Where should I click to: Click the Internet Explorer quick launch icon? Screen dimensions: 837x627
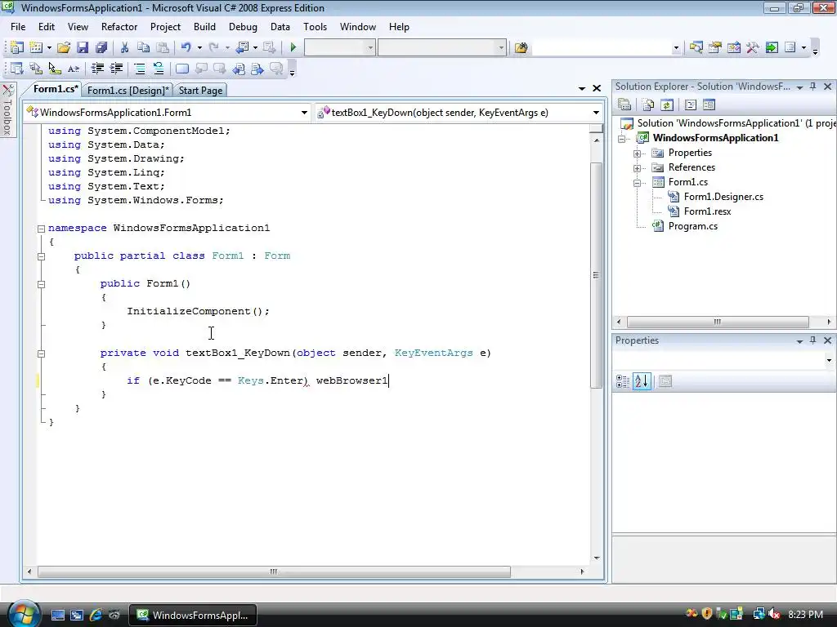(x=96, y=615)
